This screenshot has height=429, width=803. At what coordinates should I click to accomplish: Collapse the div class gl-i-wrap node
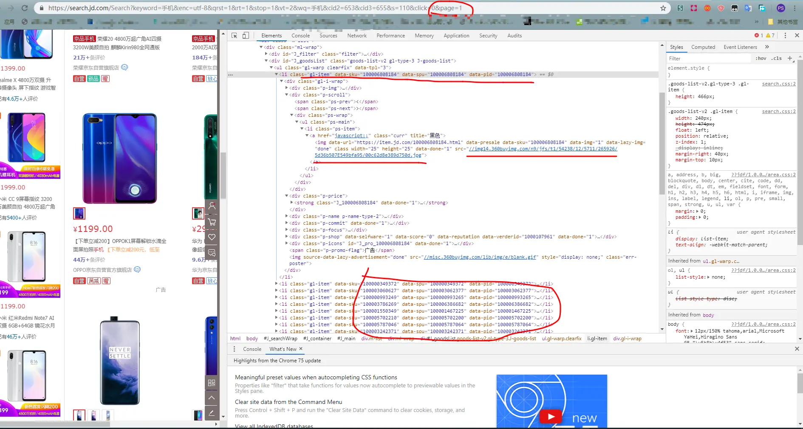[282, 81]
